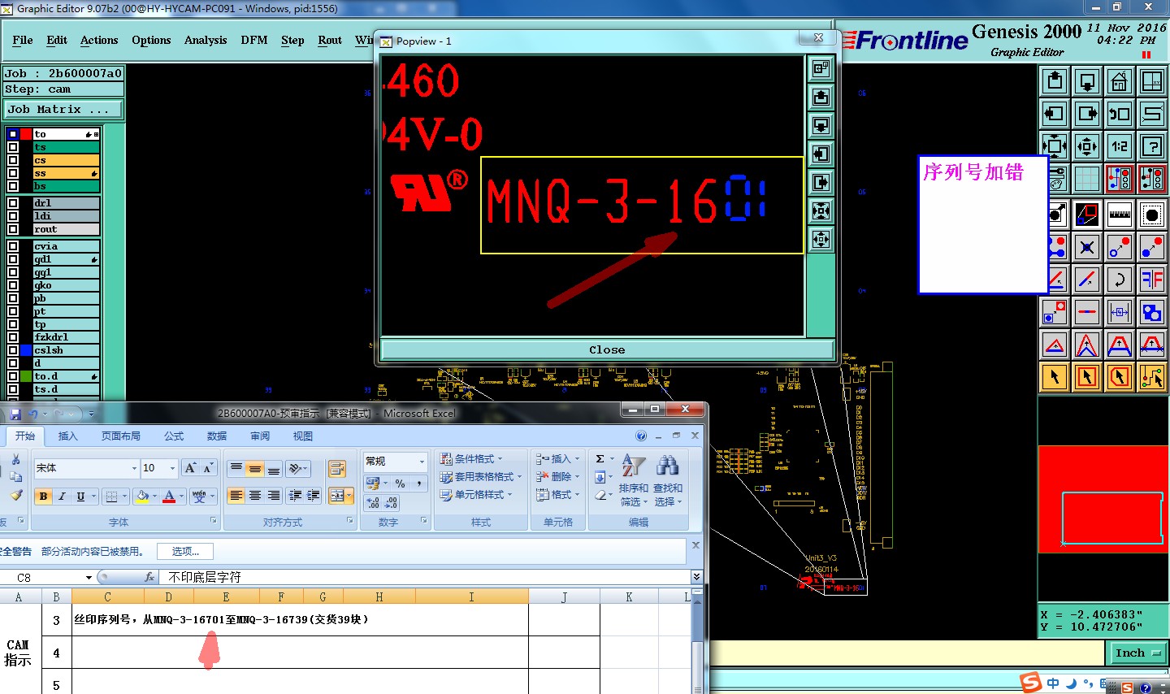Open the Analysis menu in Graphic Editor

point(206,40)
